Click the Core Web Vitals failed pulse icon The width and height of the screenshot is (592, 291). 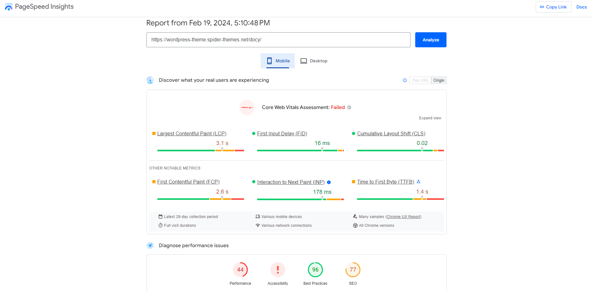[x=247, y=107]
